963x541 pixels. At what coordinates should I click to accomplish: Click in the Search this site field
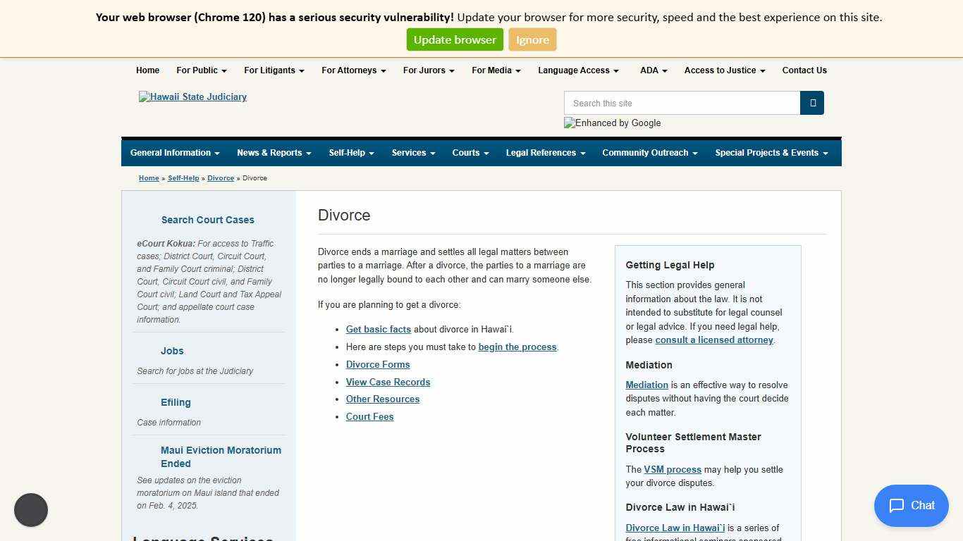682,103
